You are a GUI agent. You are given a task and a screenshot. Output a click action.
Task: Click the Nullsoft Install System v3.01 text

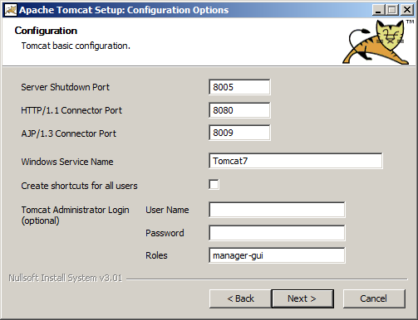click(x=66, y=278)
